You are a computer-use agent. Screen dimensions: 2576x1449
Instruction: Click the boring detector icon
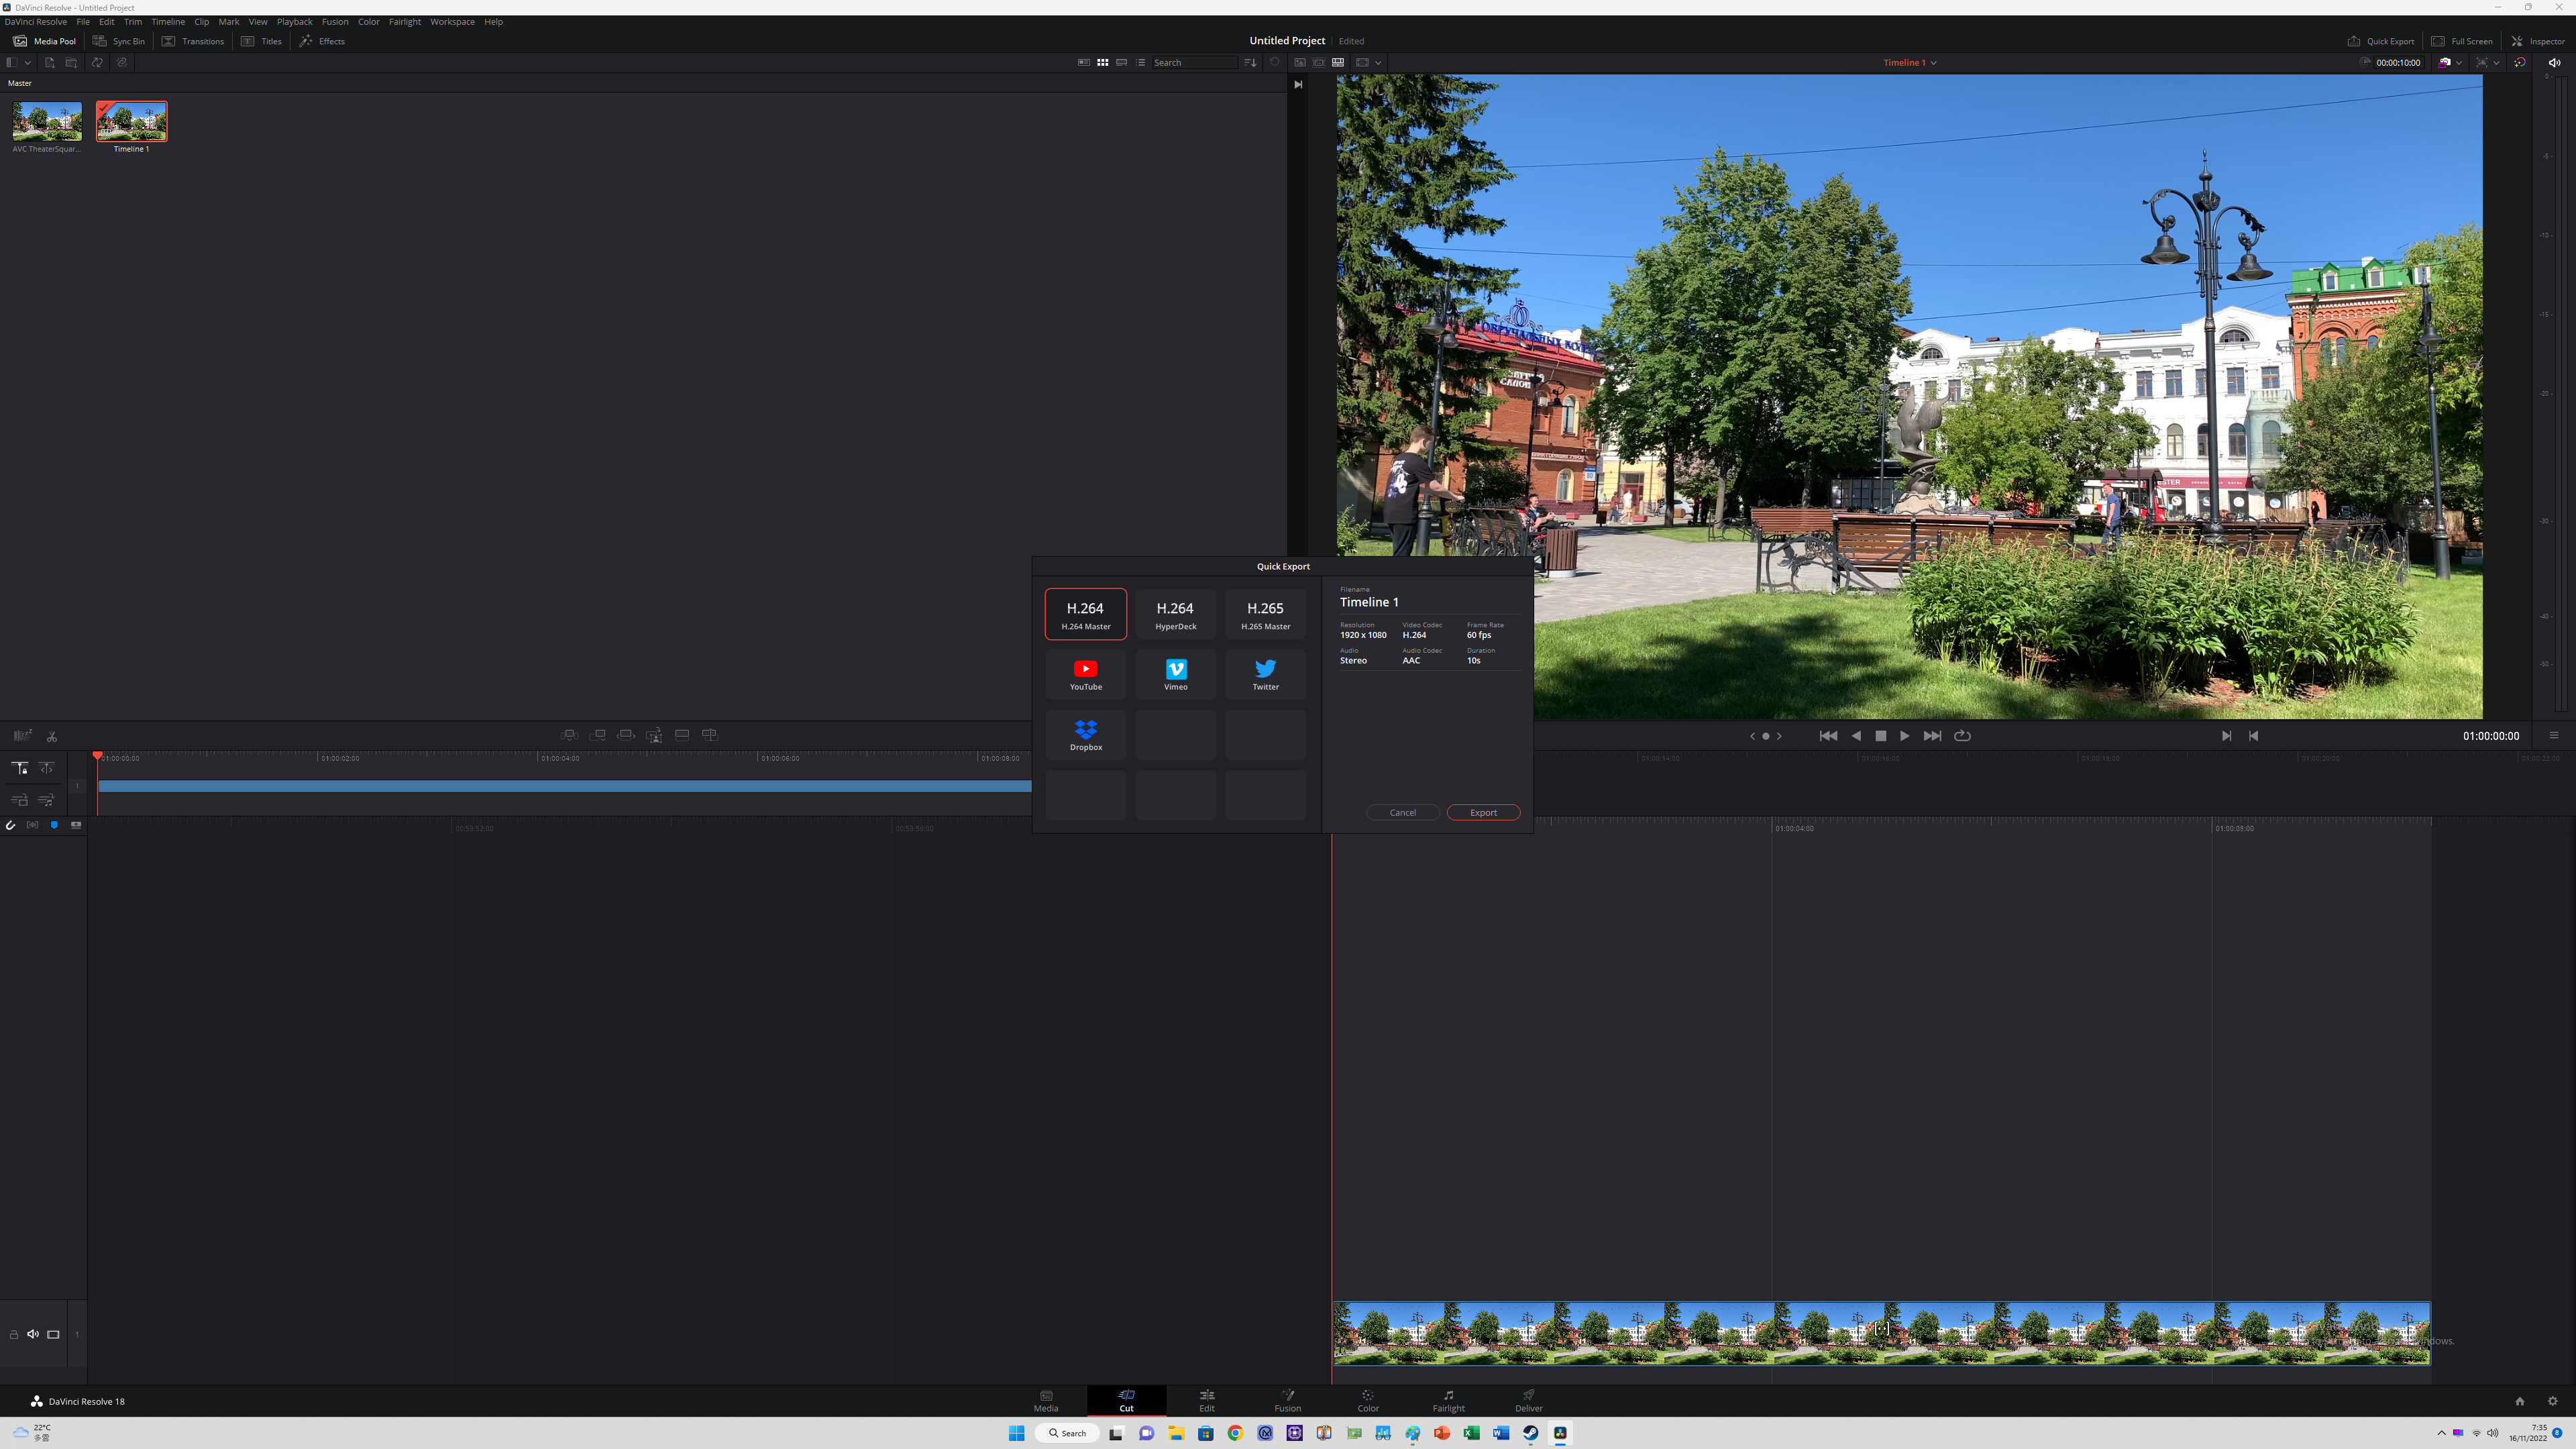pyautogui.click(x=22, y=735)
